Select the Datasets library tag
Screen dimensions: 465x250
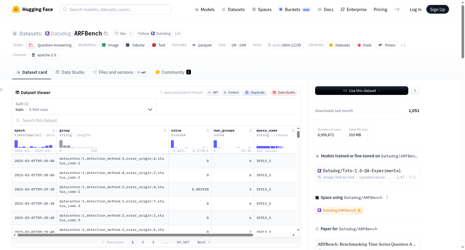coord(339,45)
